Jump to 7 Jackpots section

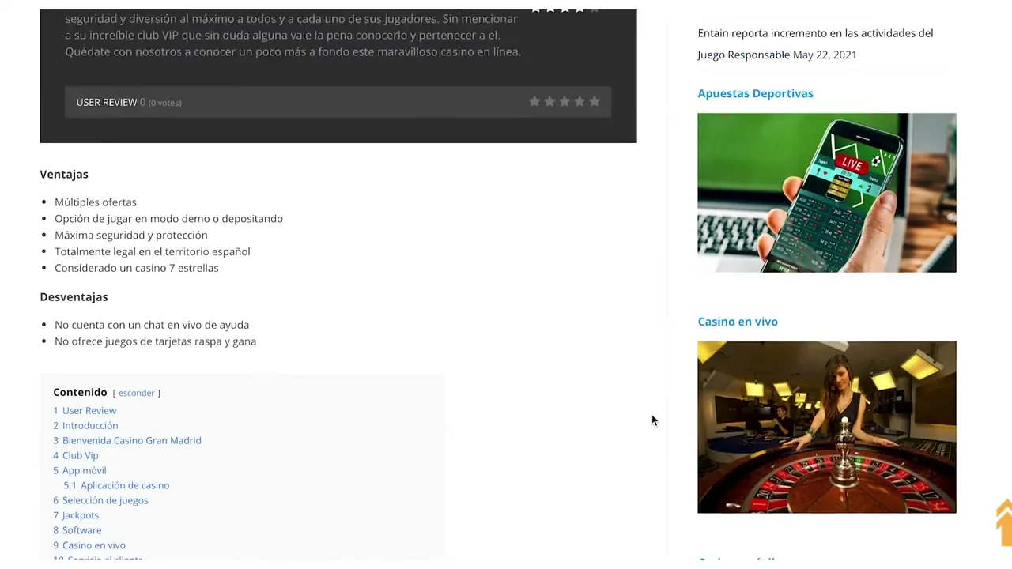coord(76,515)
